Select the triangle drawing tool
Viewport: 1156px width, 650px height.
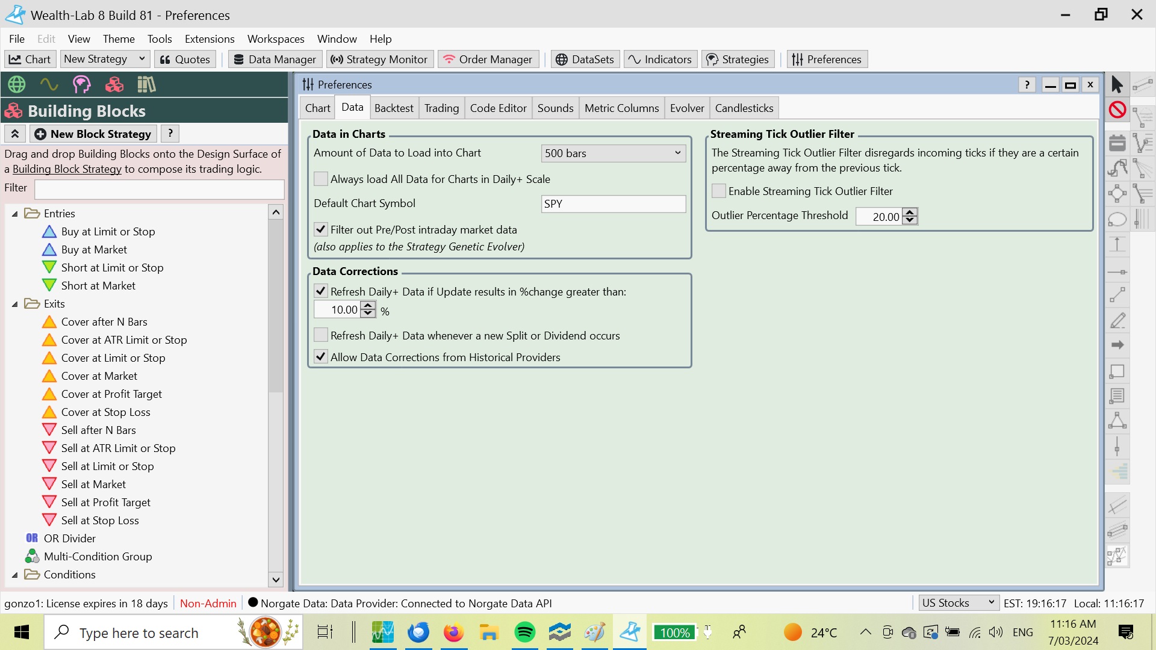pos(1117,421)
